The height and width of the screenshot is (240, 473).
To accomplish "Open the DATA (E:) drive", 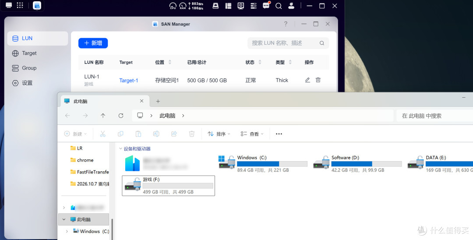I will (440, 163).
